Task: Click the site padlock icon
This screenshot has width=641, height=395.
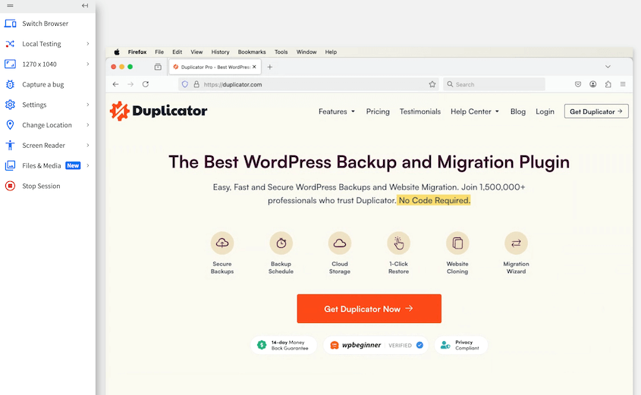Action: (196, 84)
